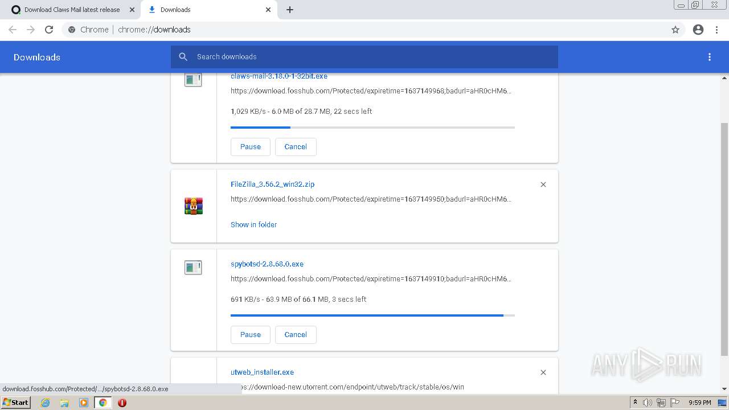Screen dimensions: 729x410
Task: Reload the downloads page
Action: 49,30
